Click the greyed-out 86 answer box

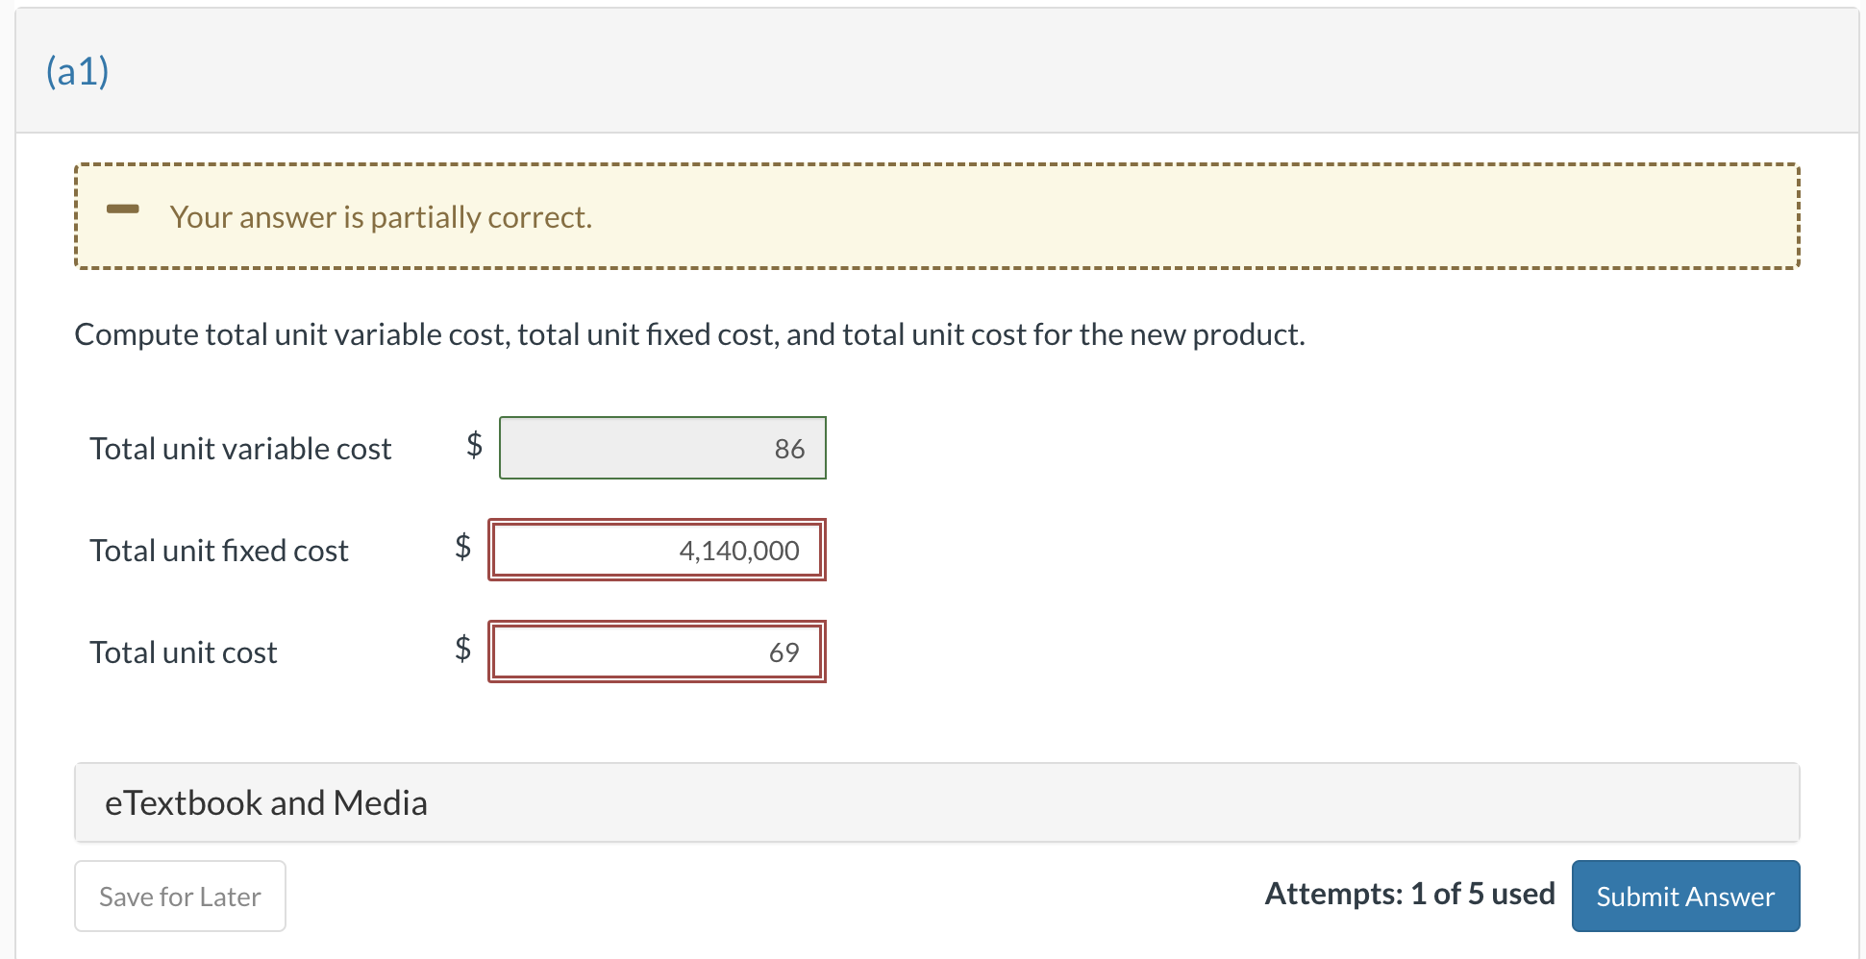tap(661, 448)
